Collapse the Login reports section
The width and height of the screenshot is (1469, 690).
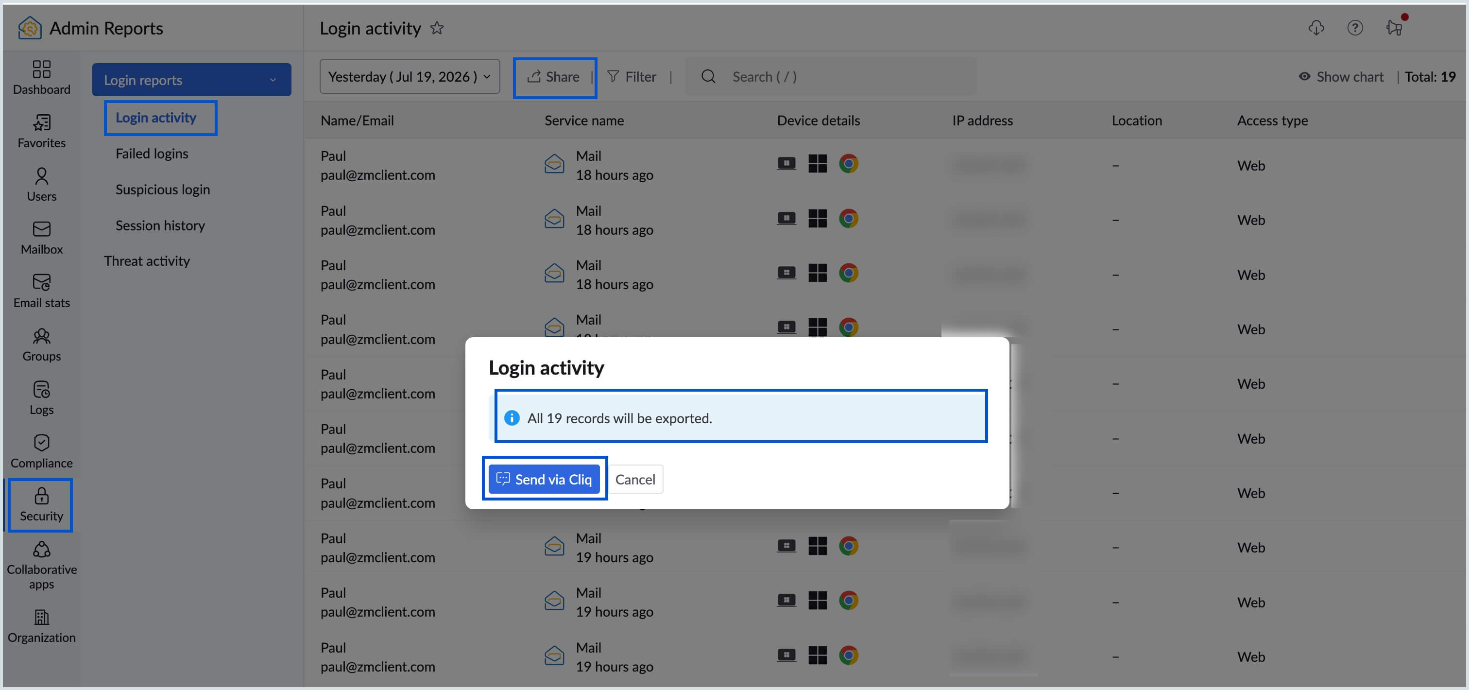click(x=191, y=80)
